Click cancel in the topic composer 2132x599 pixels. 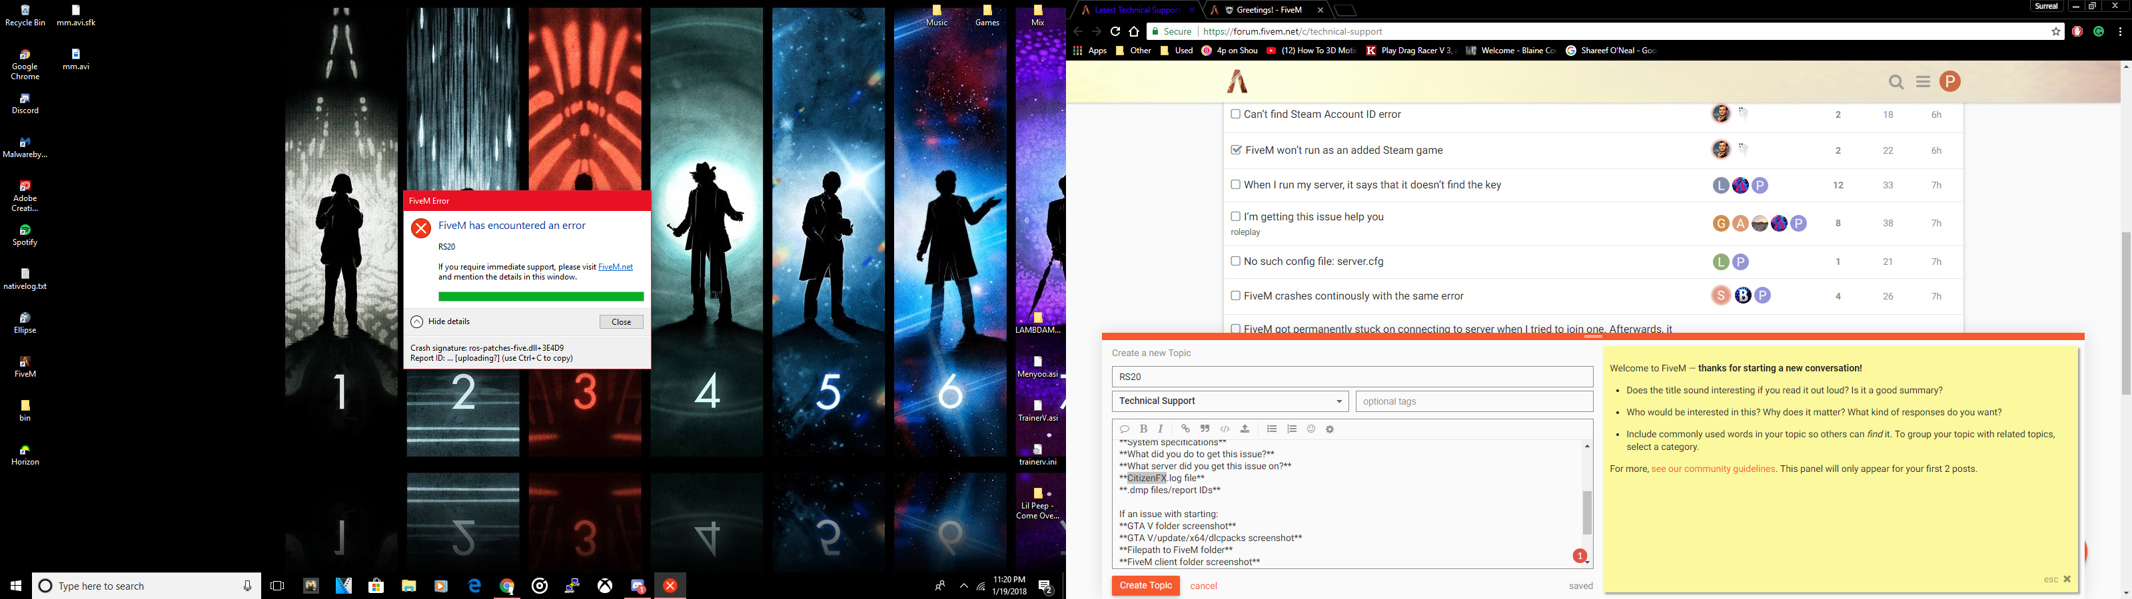(1203, 586)
